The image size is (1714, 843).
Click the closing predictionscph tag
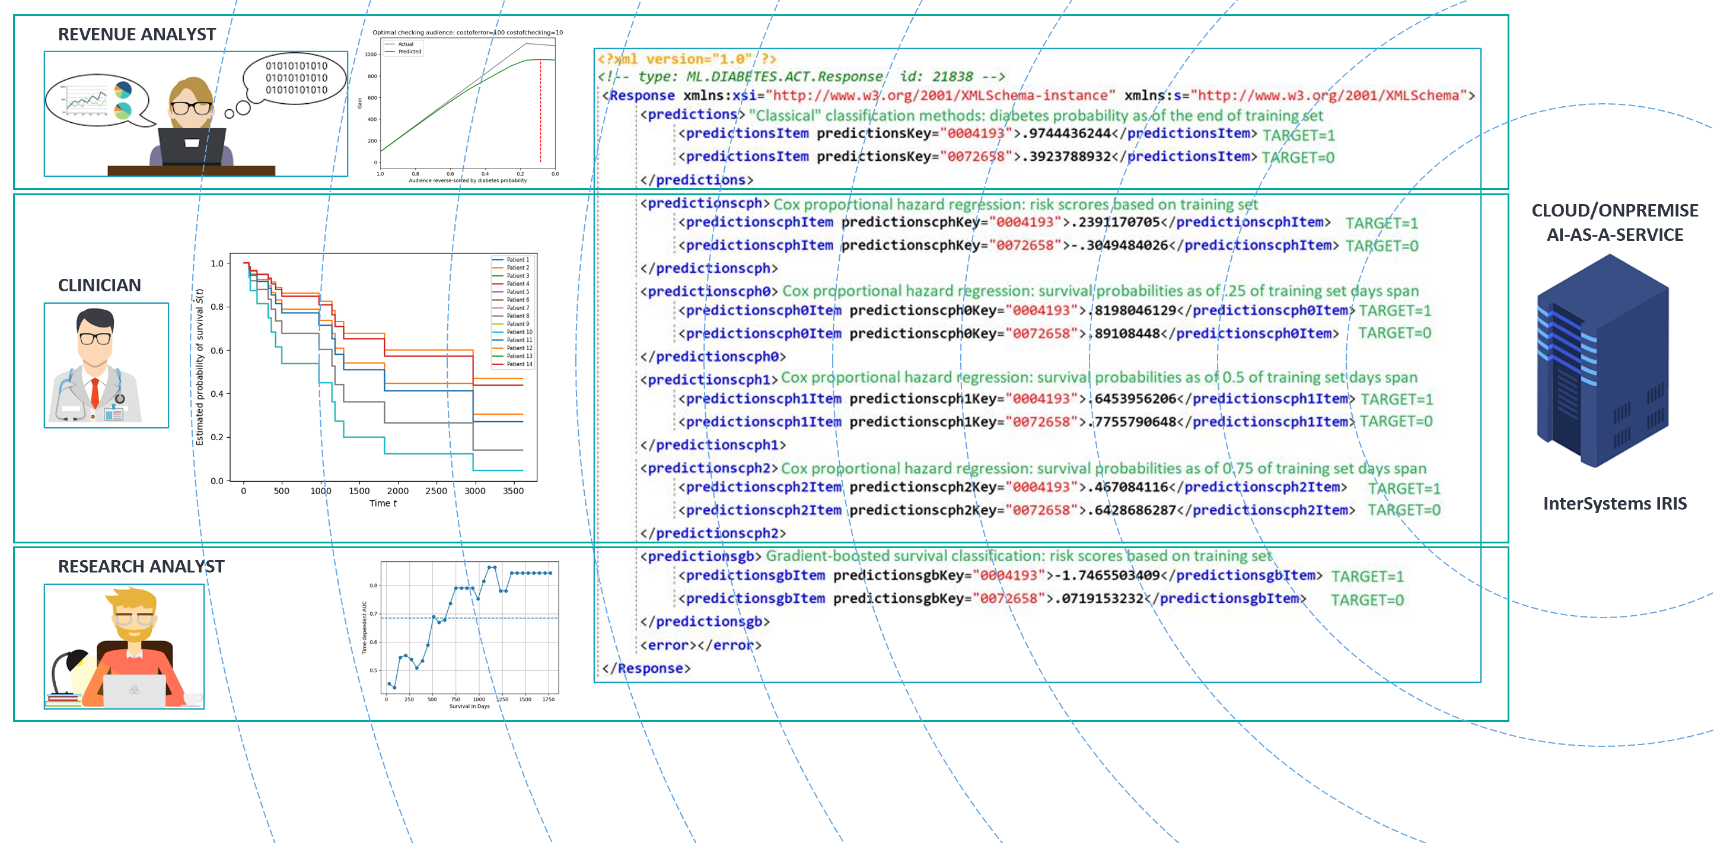[709, 268]
